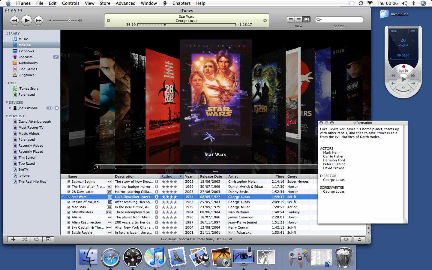Viewport: 432px width, 270px height.
Task: Open the Controls menu
Action: pyautogui.click(x=70, y=3)
